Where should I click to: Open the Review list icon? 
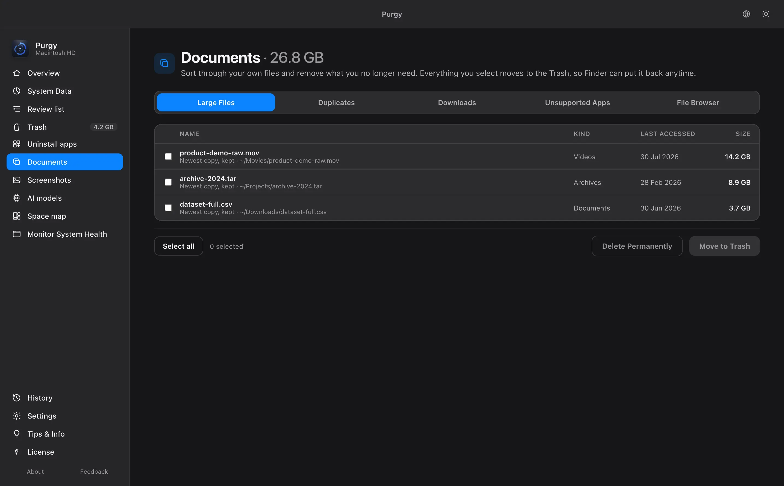[x=17, y=109]
